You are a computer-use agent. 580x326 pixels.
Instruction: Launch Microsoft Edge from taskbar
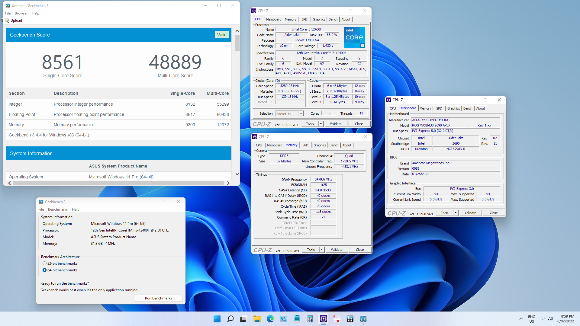[270, 319]
